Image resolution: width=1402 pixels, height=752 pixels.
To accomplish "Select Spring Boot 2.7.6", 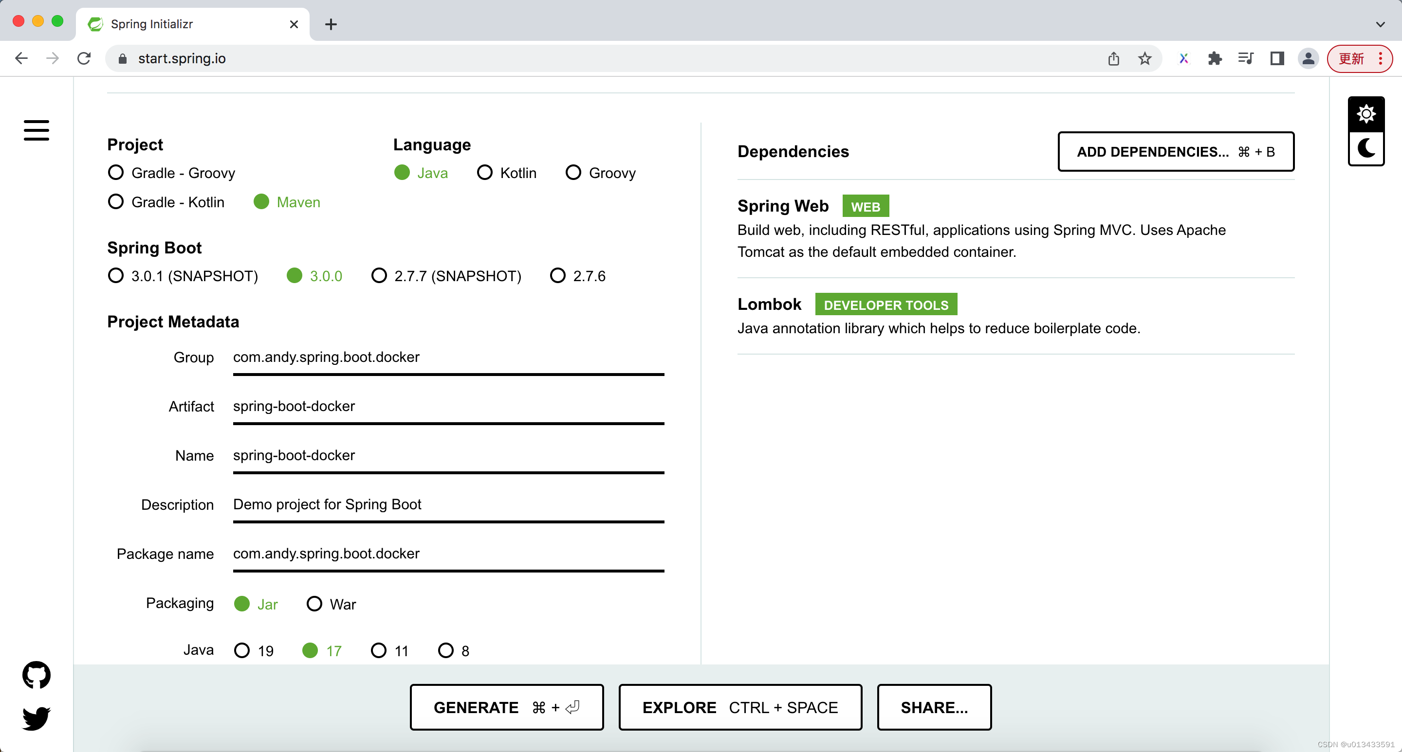I will pyautogui.click(x=577, y=276).
